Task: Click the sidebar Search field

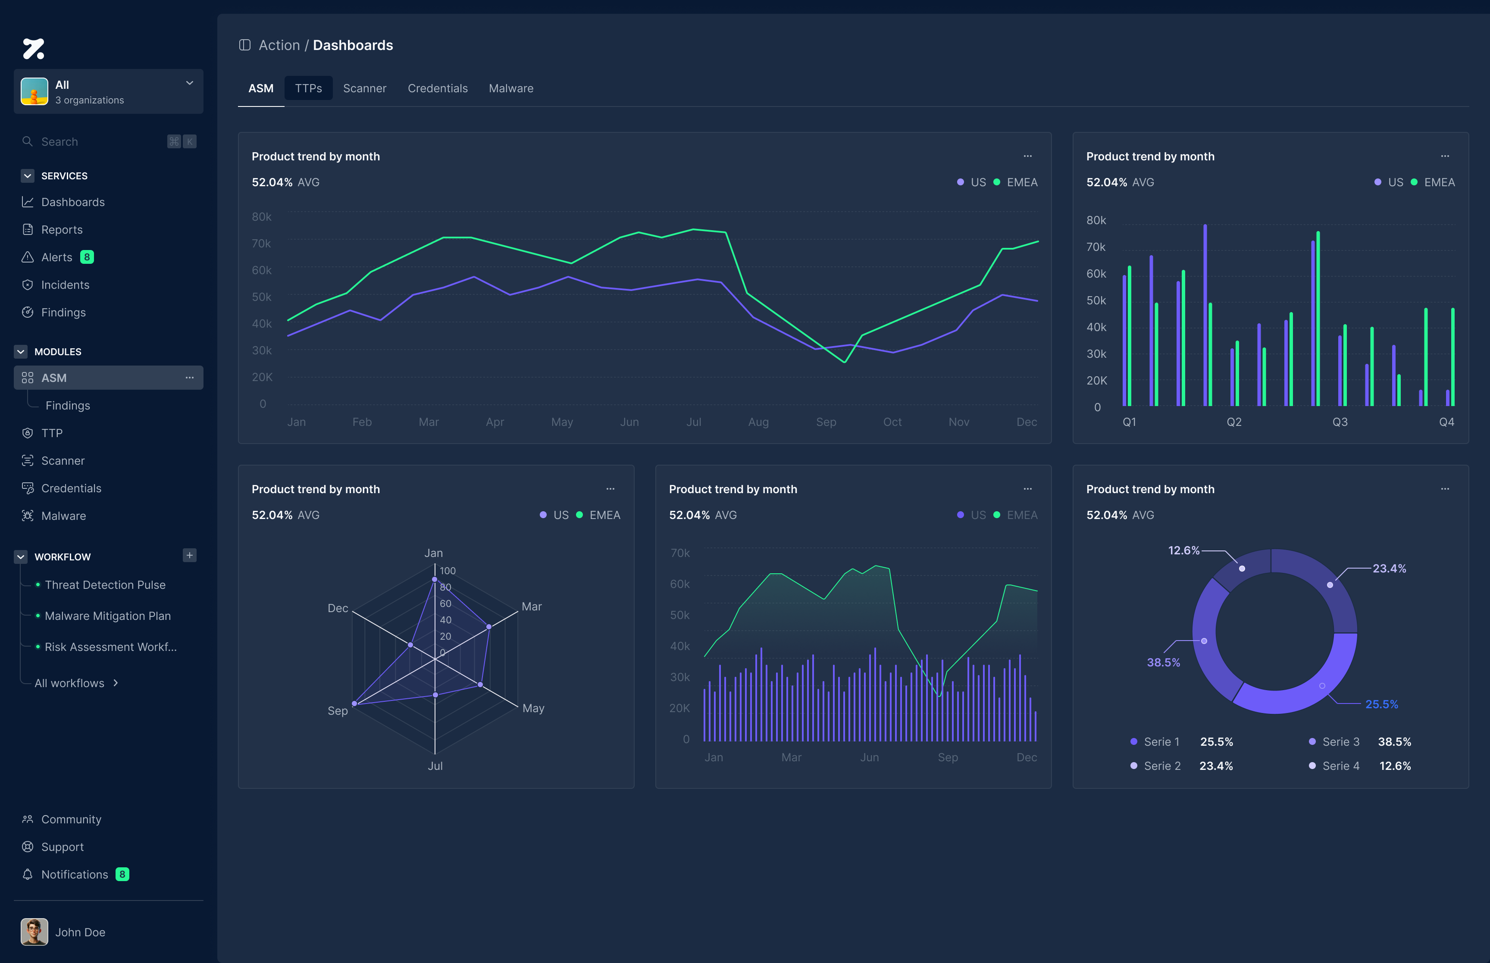Action: click(x=108, y=141)
